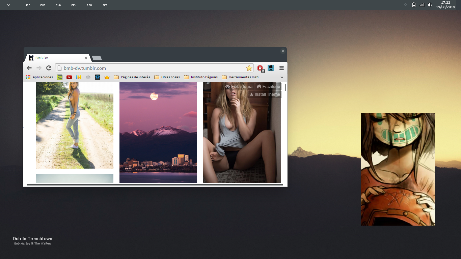Click the horizontal scrollbar at the bottom of the page
461x259 pixels.
click(x=155, y=185)
